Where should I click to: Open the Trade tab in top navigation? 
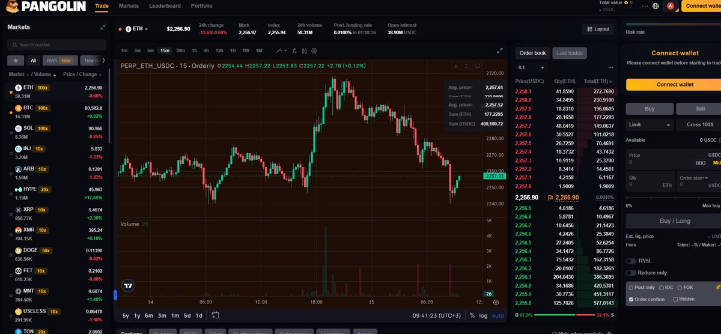102,6
